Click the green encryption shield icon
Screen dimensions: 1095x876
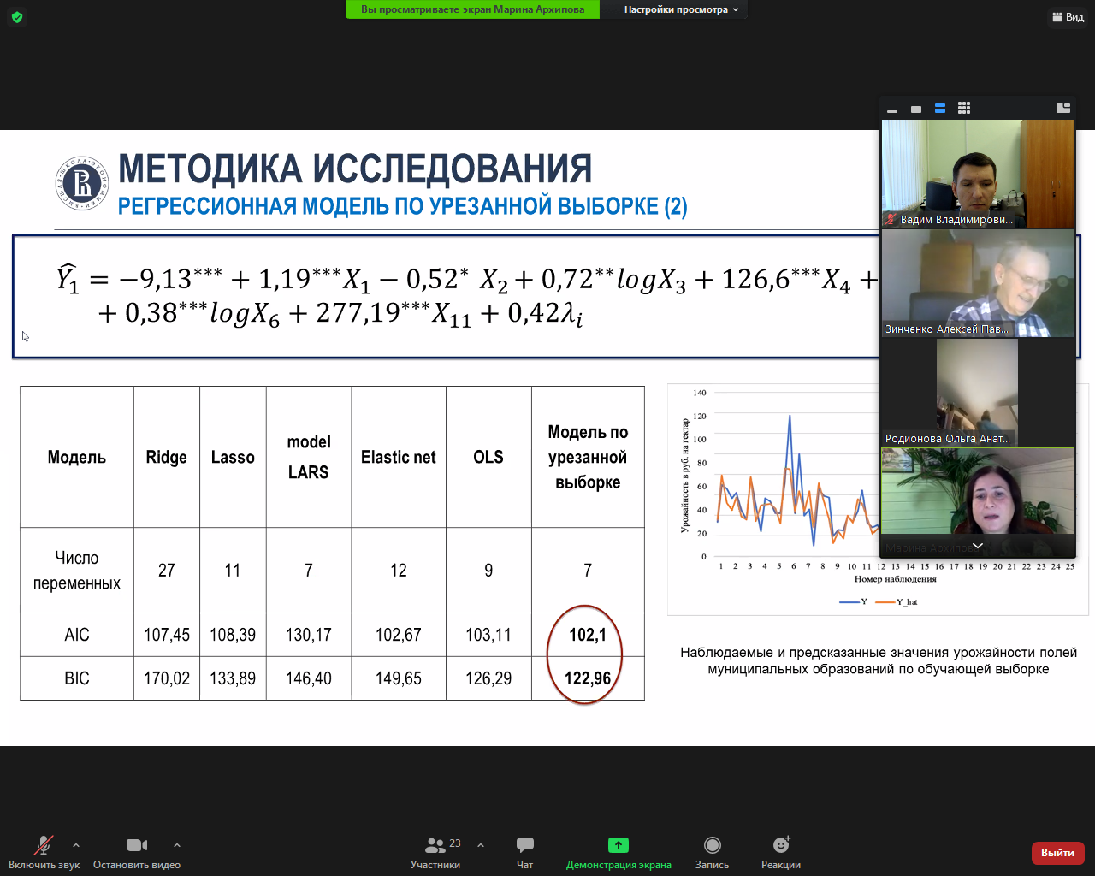(x=17, y=17)
